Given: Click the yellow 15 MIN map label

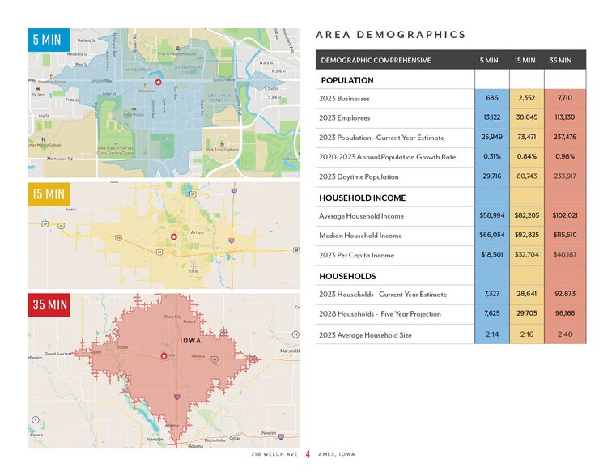Looking at the screenshot, I should [49, 194].
